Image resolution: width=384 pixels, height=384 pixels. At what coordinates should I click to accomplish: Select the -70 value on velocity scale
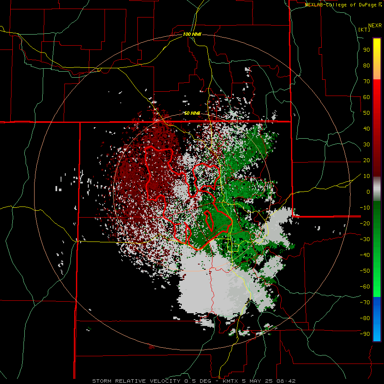(365, 303)
